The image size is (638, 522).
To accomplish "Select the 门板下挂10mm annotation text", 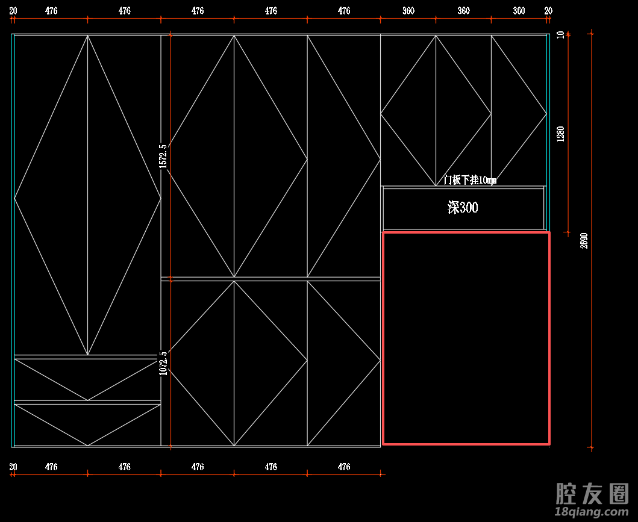I will click(470, 179).
